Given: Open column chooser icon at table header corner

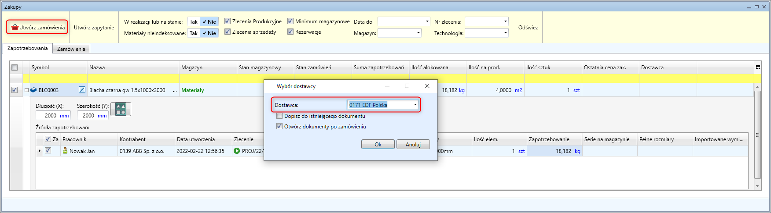Looking at the screenshot, I should pos(758,67).
